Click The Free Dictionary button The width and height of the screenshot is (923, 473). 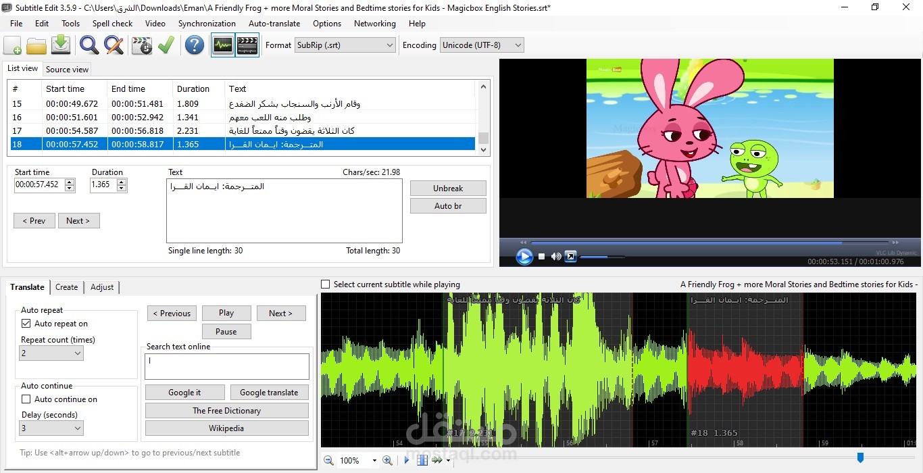(x=226, y=411)
